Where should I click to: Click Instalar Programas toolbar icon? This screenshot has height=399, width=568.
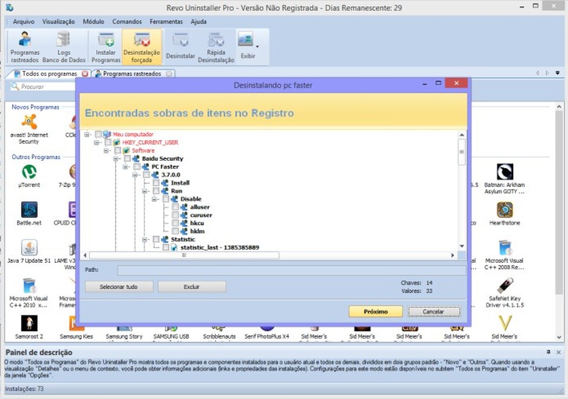pos(106,47)
